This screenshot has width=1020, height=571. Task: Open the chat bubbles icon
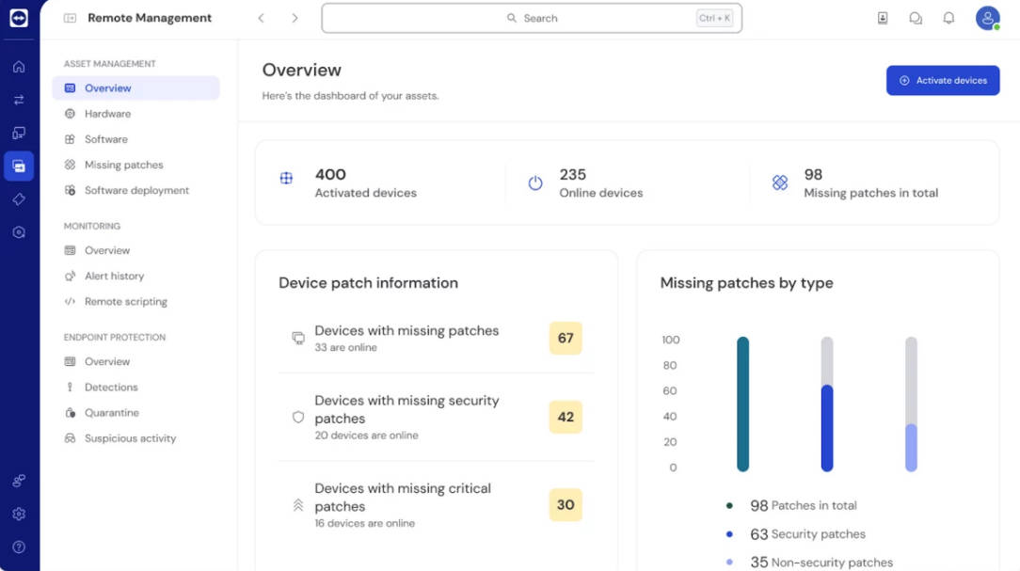pos(916,18)
